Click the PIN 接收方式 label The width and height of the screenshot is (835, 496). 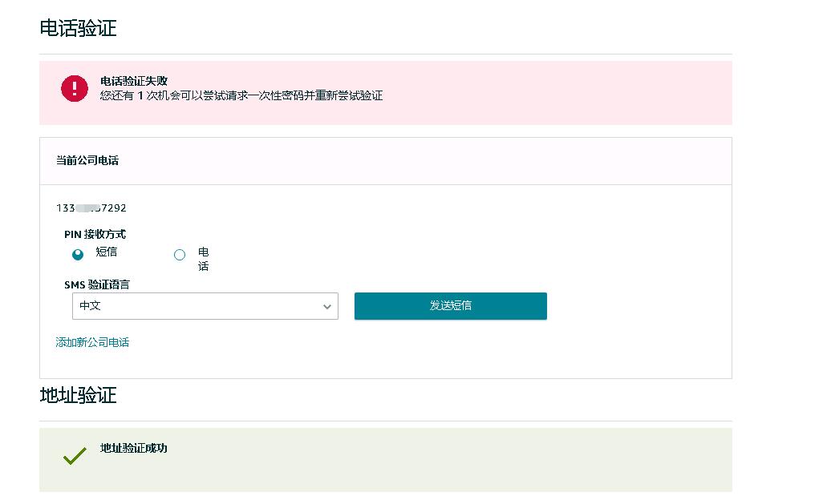pyautogui.click(x=95, y=234)
